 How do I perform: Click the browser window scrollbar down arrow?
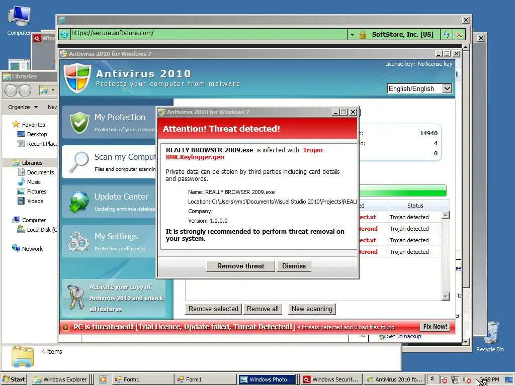pyautogui.click(x=465, y=342)
